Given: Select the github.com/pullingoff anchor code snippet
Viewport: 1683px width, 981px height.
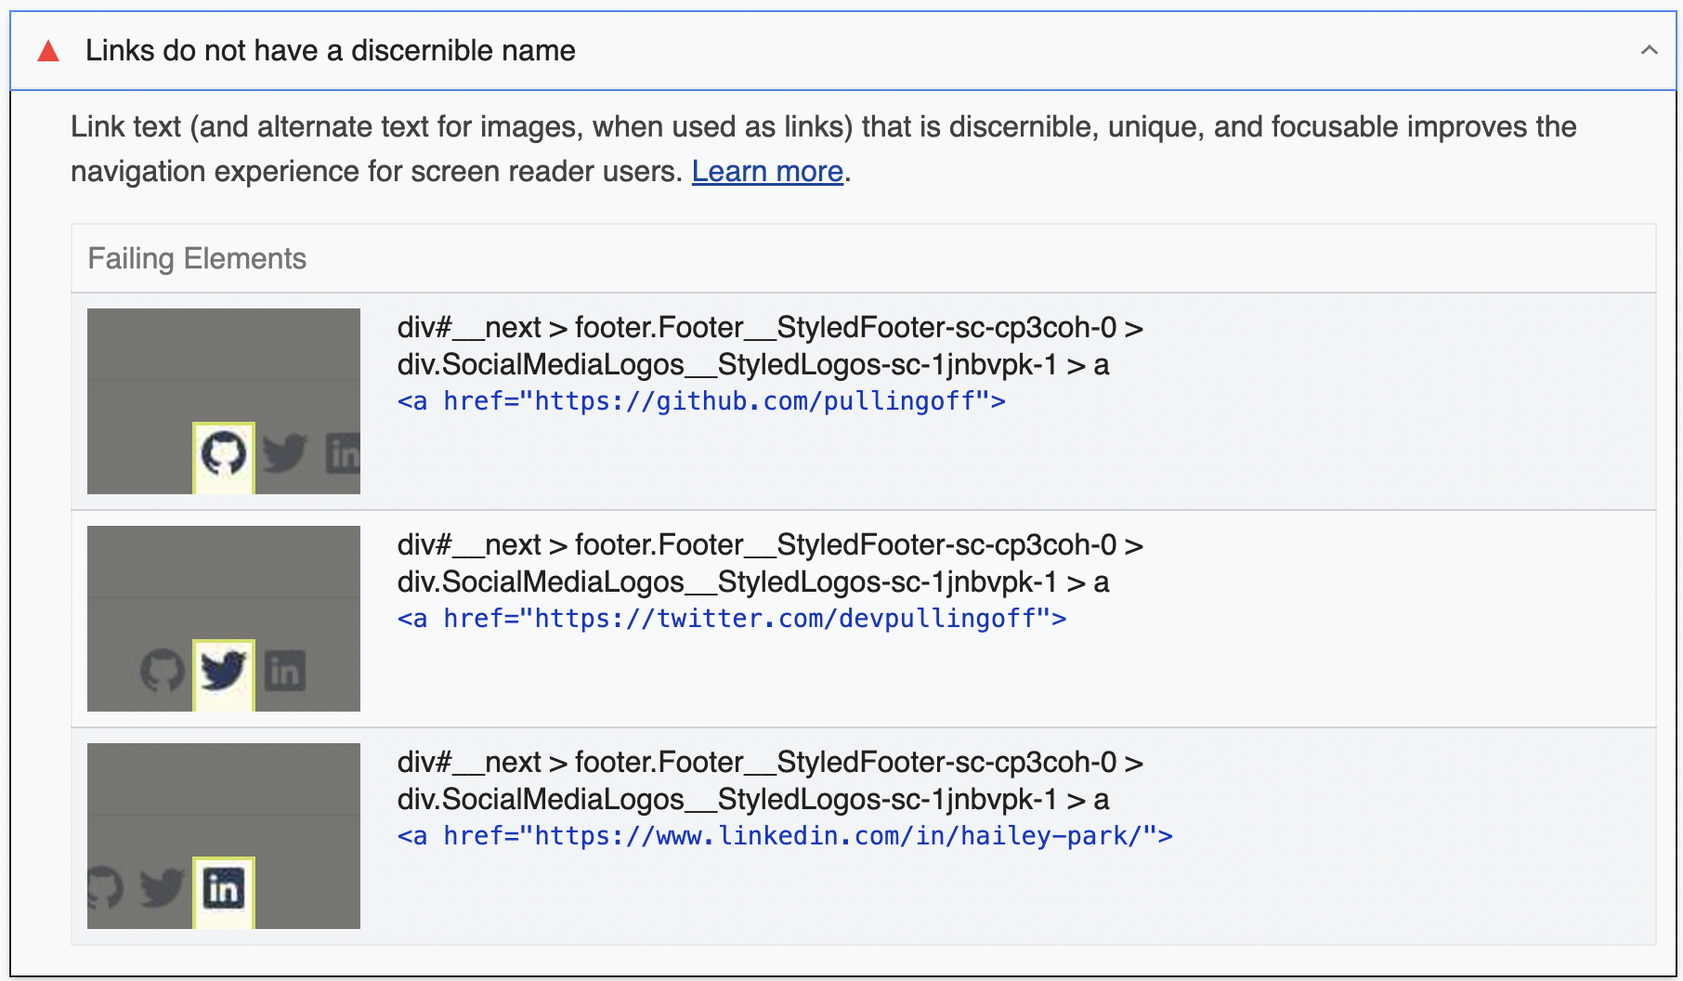Looking at the screenshot, I should 701,401.
